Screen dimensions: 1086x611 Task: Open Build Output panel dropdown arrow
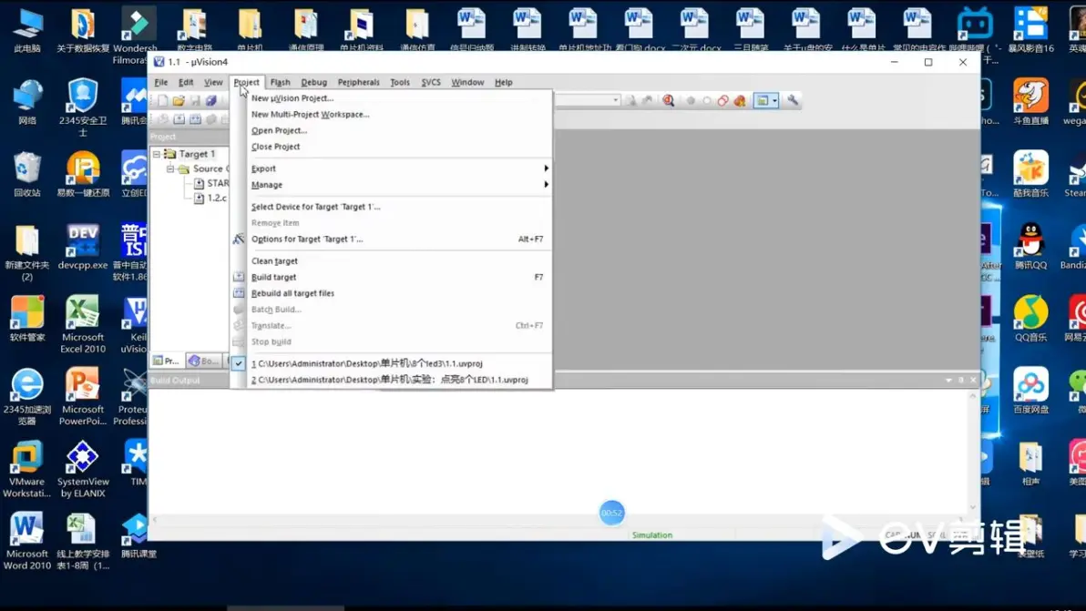pyautogui.click(x=948, y=380)
